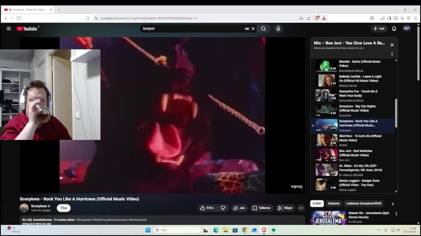Image resolution: width=421 pixels, height=236 pixels.
Task: Open the Scorpions channel avatar
Action: [x=24, y=208]
